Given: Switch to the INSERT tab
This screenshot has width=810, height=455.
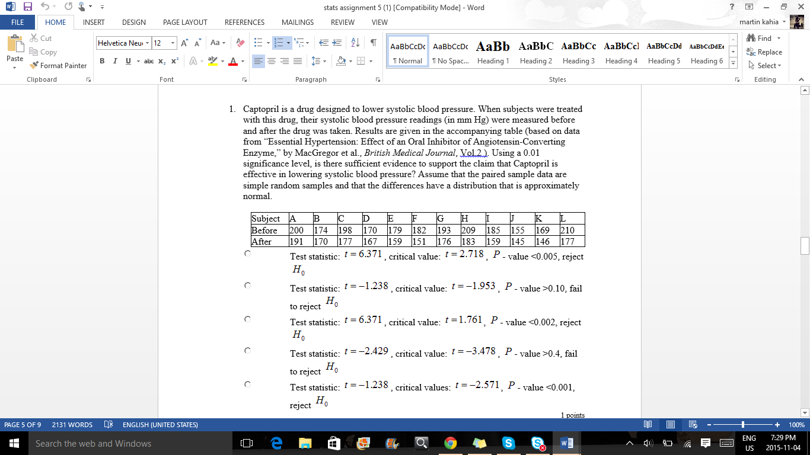Looking at the screenshot, I should tap(94, 22).
